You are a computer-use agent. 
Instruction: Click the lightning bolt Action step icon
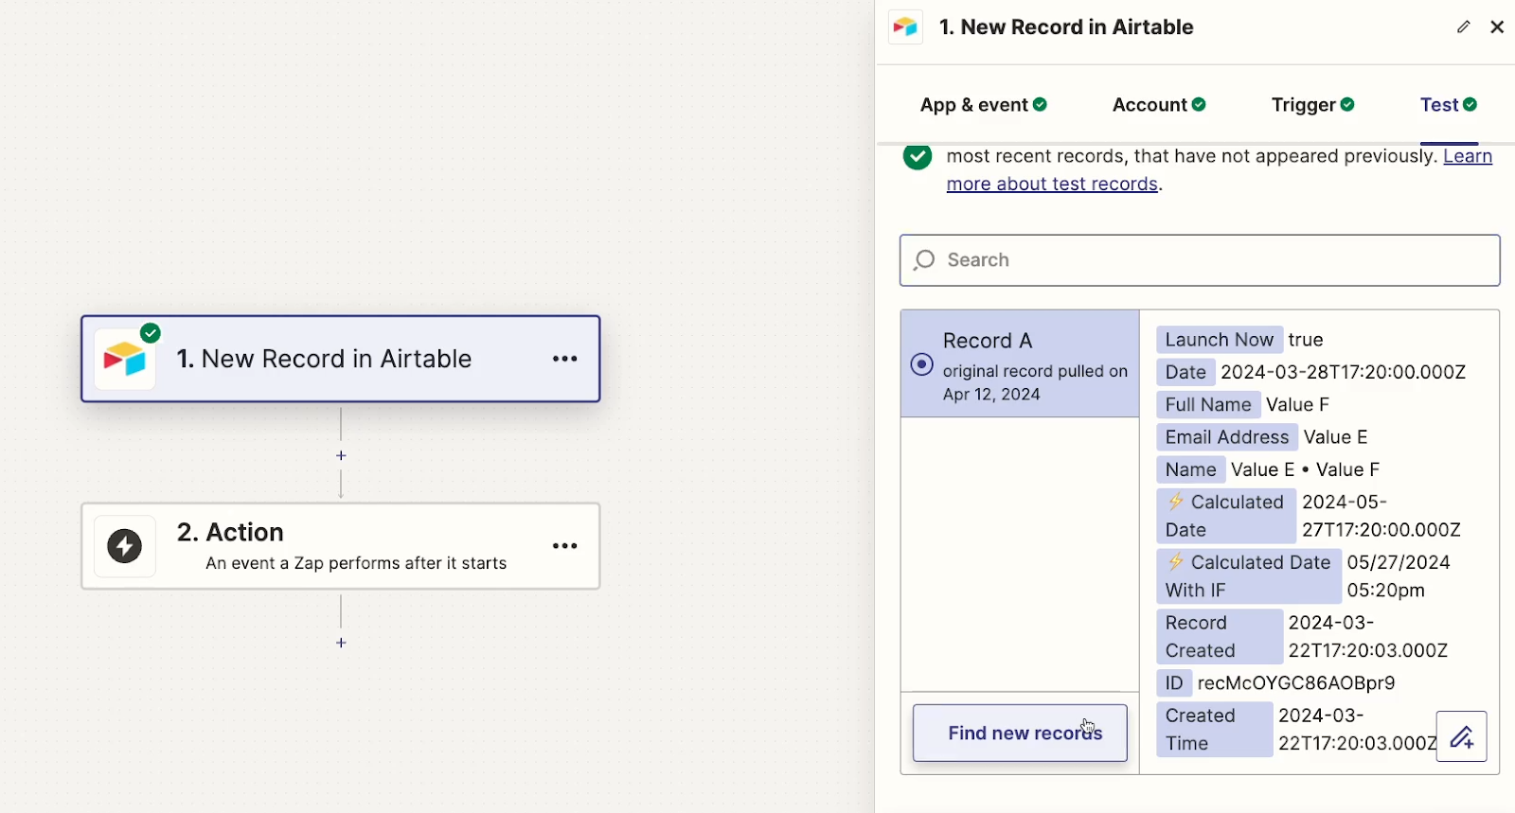(125, 546)
